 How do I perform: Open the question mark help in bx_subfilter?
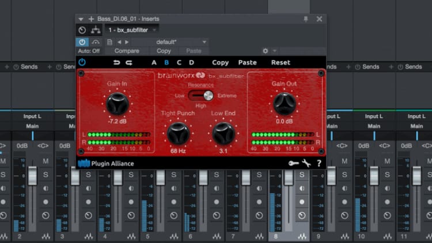point(319,164)
